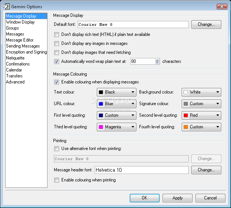Viewport: 231px width, 208px height.
Task: Go to Messages settings
Action: [x=26, y=34]
